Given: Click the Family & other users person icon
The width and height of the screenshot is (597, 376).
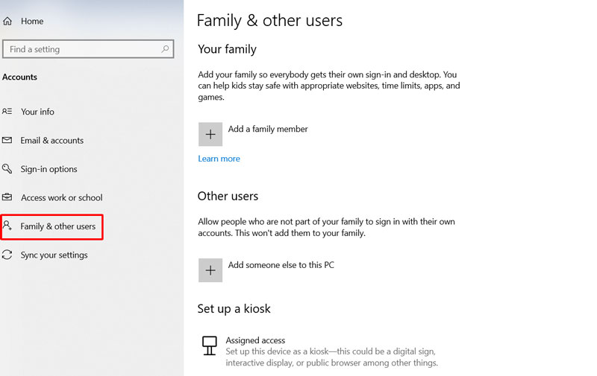Looking at the screenshot, I should coord(7,226).
